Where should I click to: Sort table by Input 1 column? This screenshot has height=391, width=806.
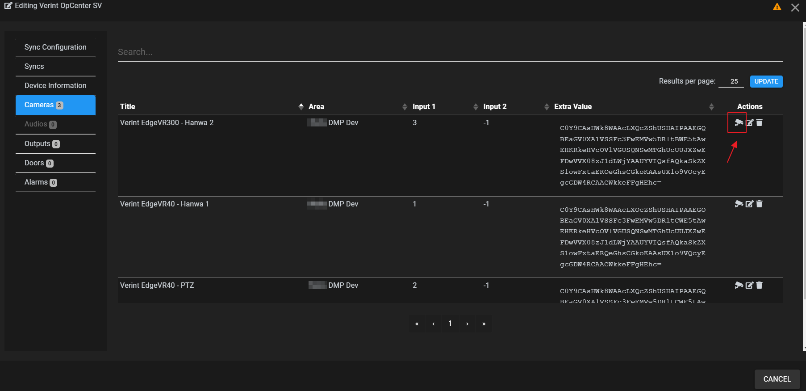pyautogui.click(x=476, y=106)
